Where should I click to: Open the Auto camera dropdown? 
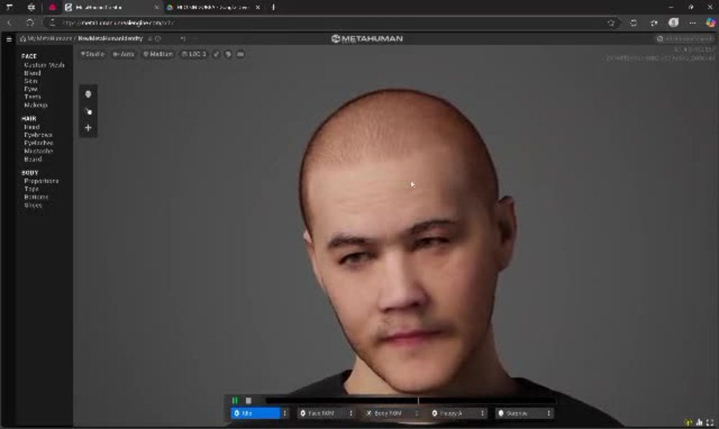(124, 54)
